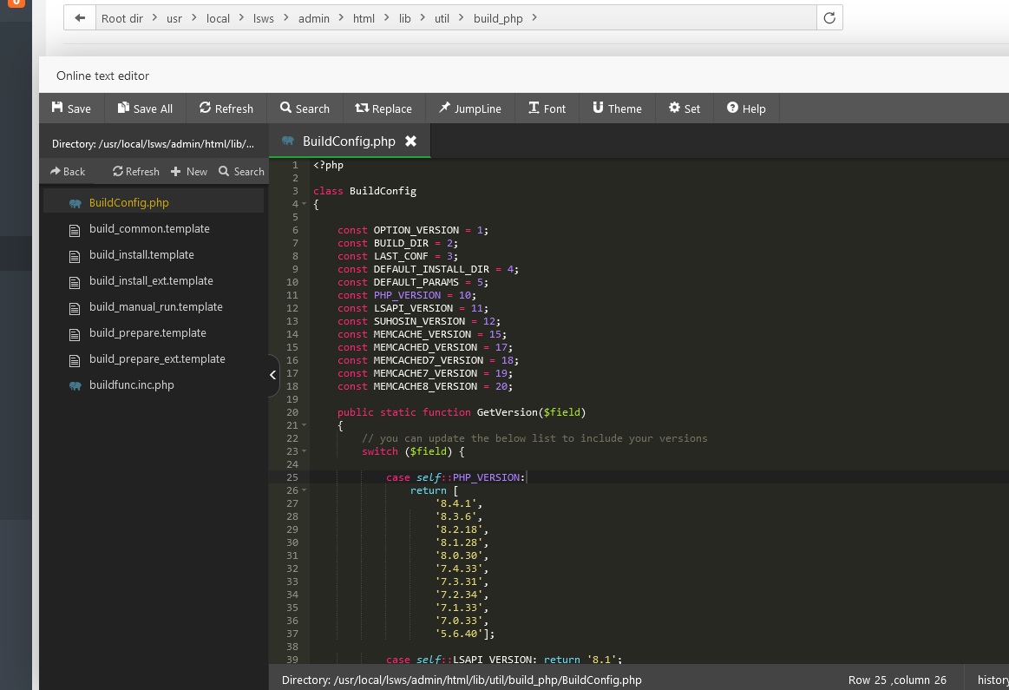Open buildfunc.inc.php from file list
This screenshot has width=1009, height=690.
point(131,385)
